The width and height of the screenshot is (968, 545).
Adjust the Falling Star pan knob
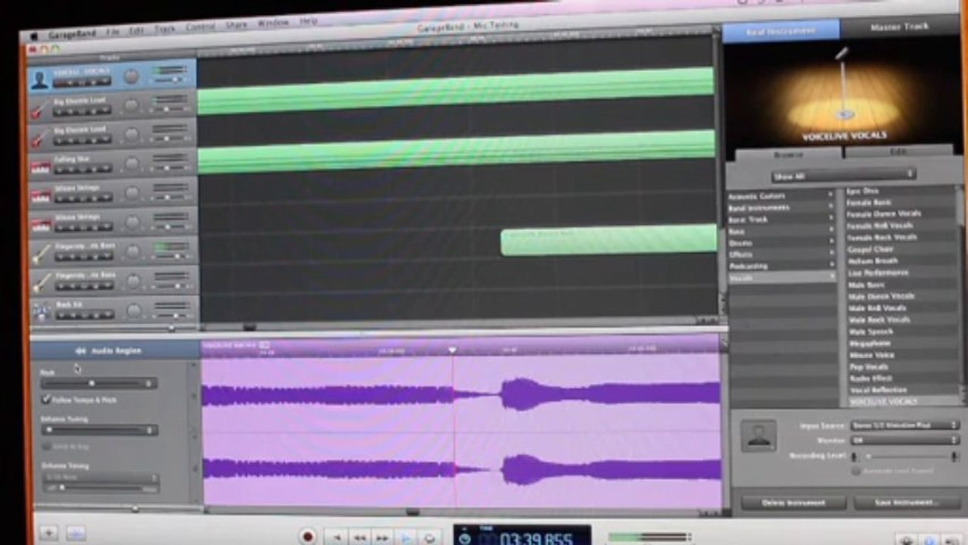[132, 164]
